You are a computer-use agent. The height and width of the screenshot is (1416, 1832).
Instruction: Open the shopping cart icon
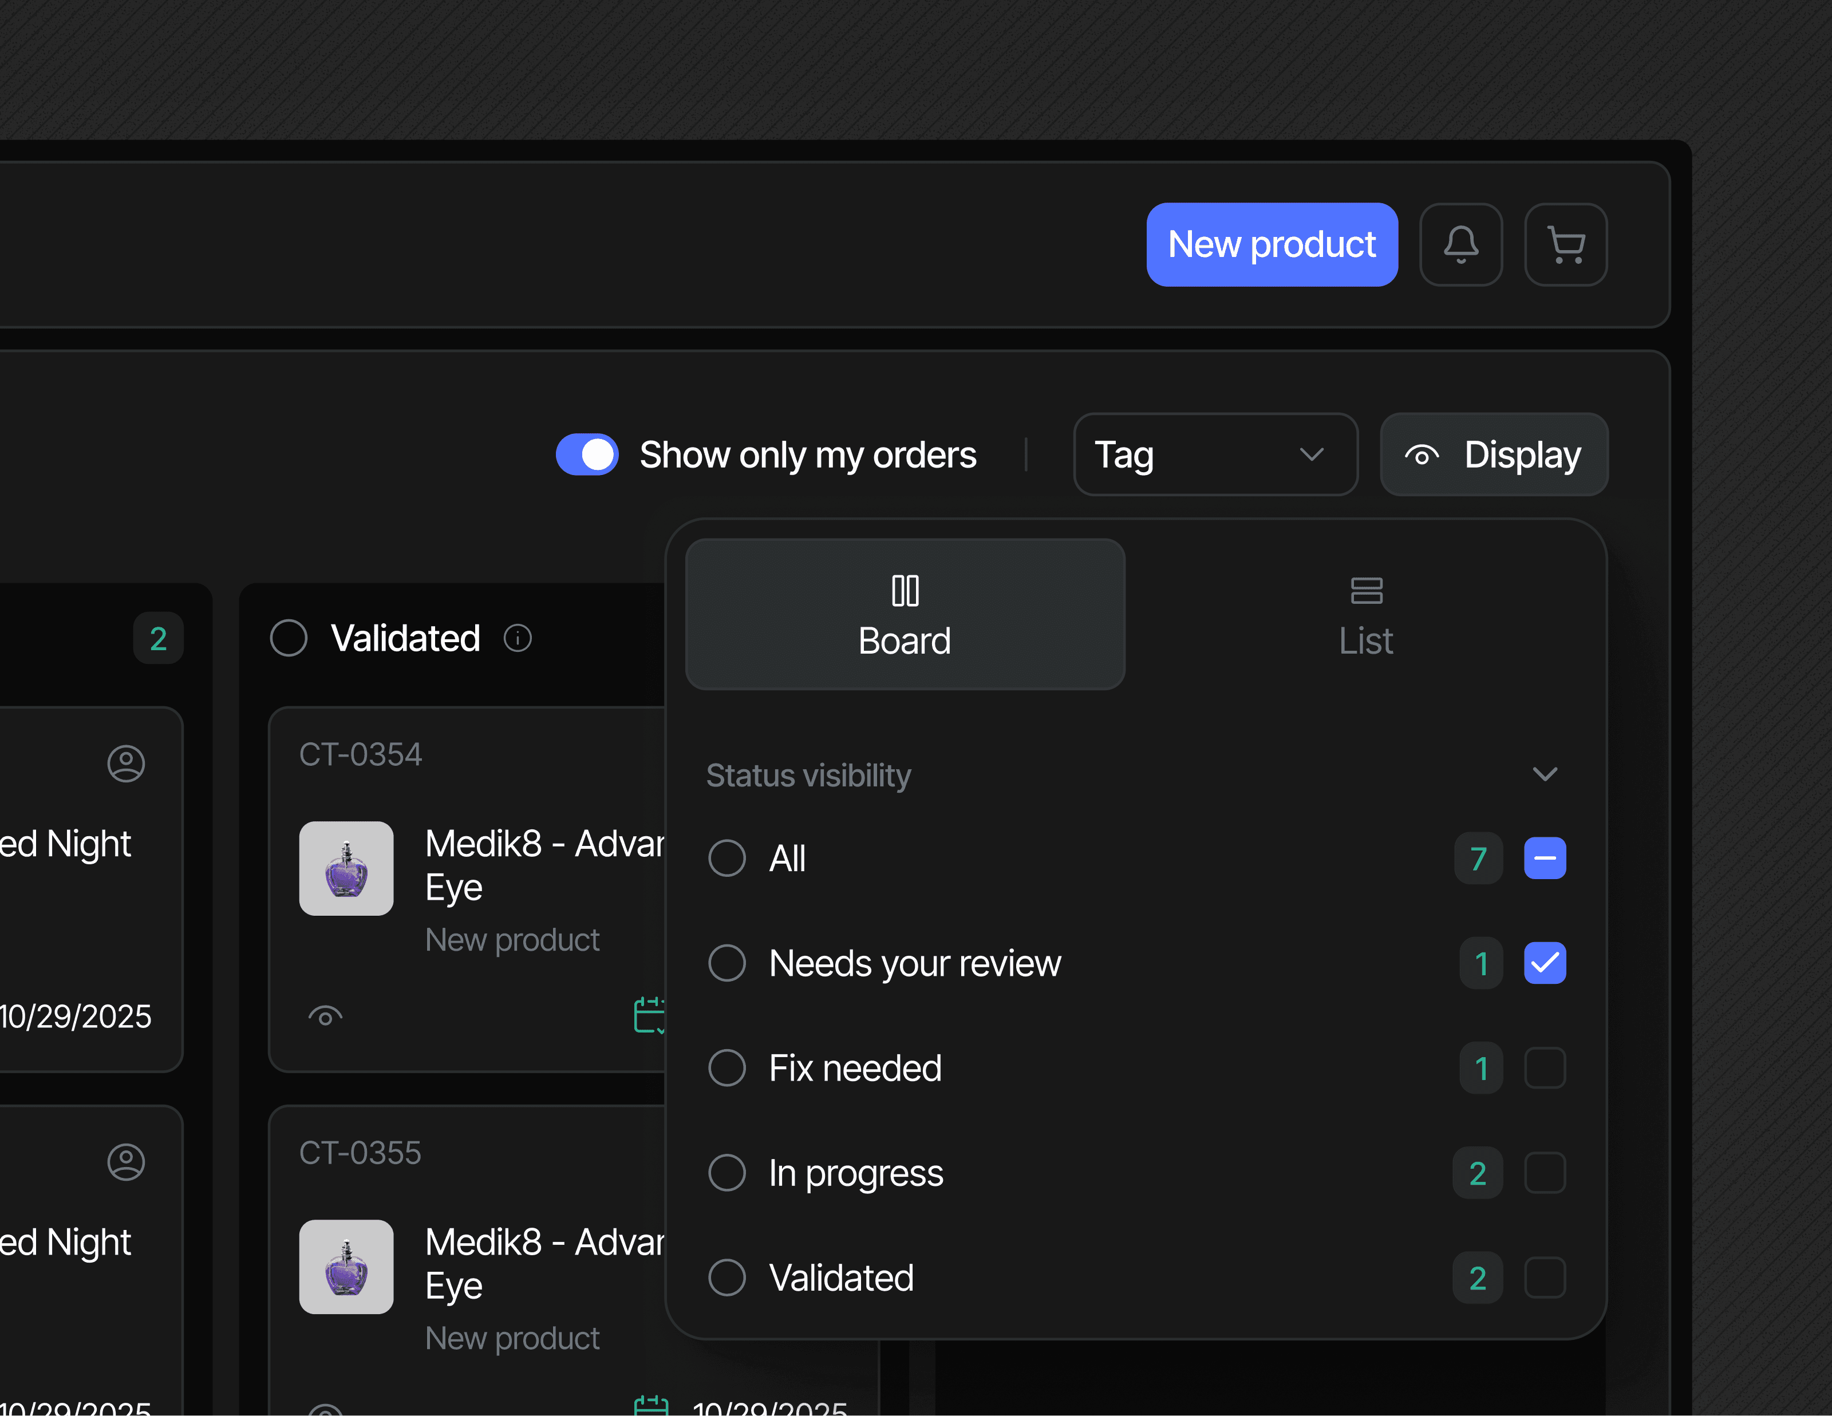click(x=1565, y=245)
